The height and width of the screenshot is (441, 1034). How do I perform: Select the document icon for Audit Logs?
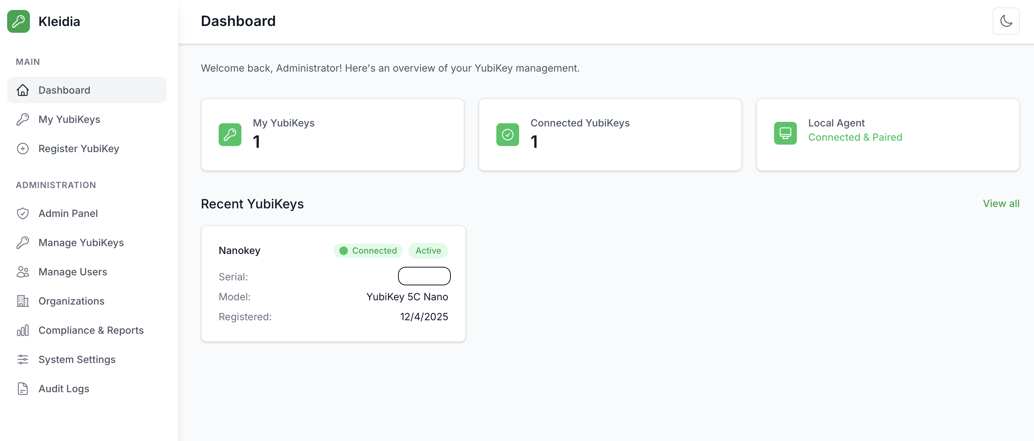(x=23, y=388)
